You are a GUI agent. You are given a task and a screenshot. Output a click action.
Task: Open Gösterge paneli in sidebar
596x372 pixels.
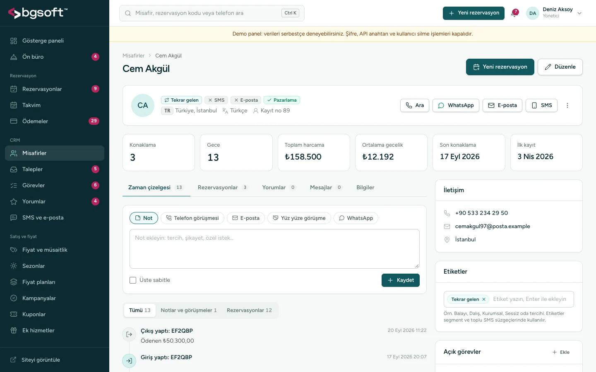(x=55, y=41)
